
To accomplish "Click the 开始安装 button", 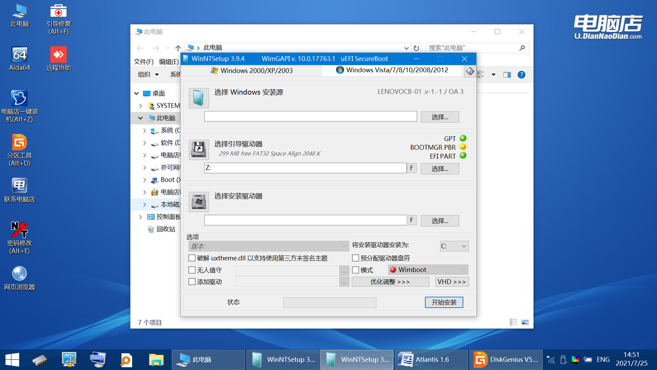I will pyautogui.click(x=444, y=302).
